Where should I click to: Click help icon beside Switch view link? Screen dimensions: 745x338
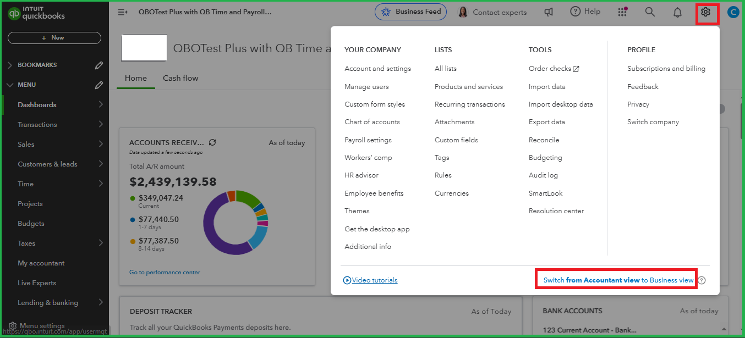(x=702, y=280)
